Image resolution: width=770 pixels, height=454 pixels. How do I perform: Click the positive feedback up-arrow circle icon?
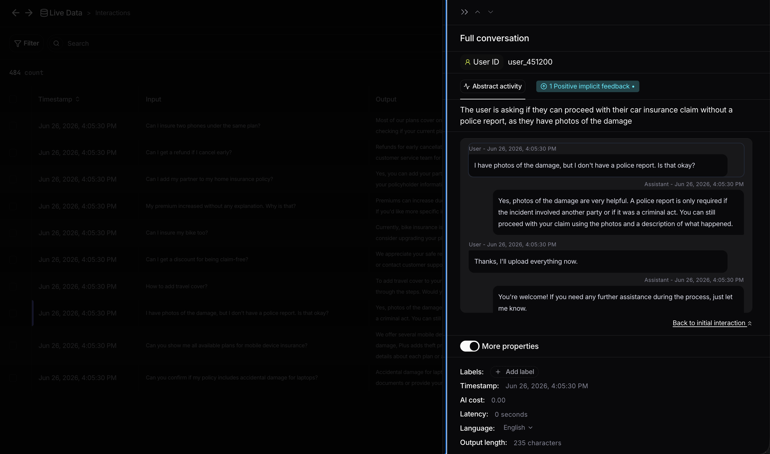point(544,87)
